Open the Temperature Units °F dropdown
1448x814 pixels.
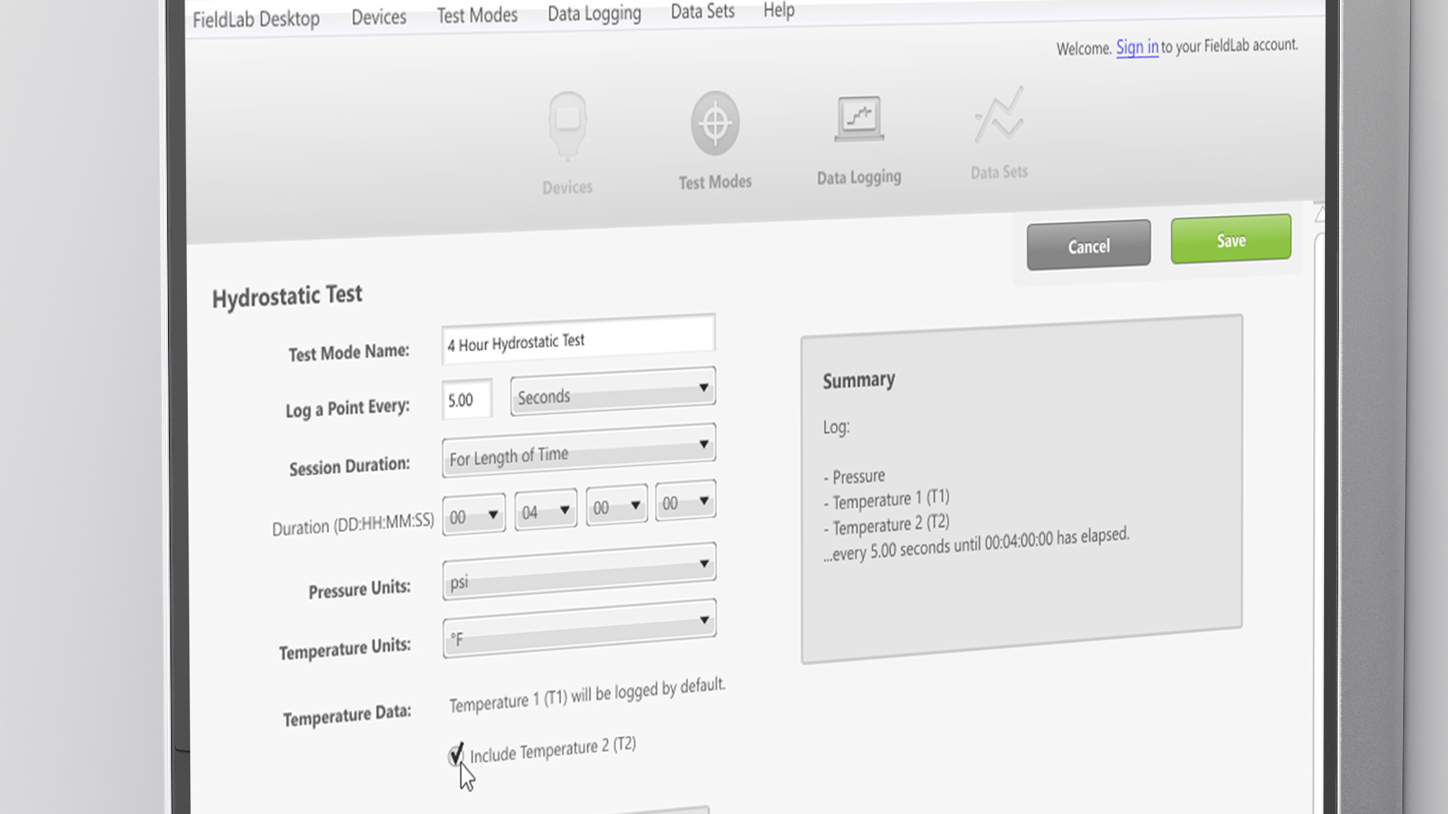coord(578,630)
